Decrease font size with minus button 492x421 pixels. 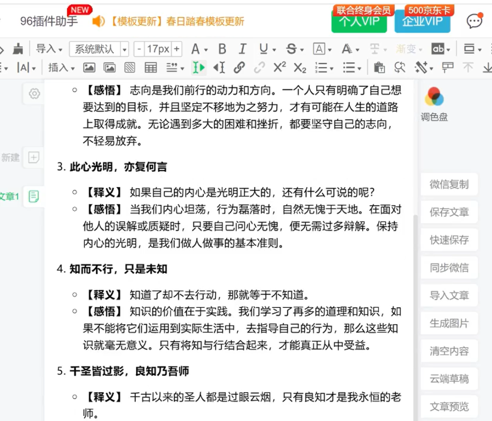pyautogui.click(x=139, y=49)
